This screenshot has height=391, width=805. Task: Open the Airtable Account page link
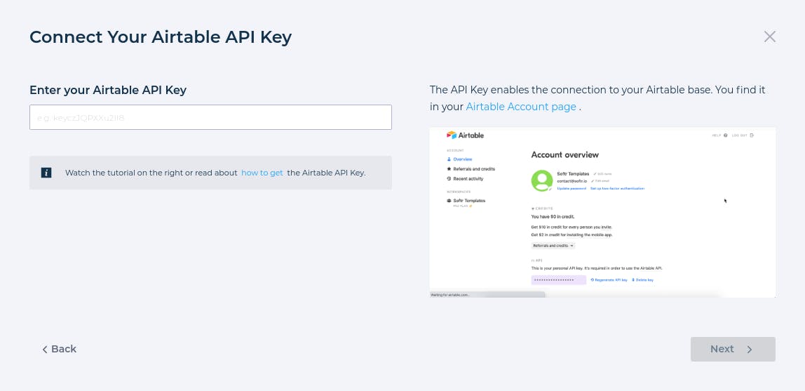(x=520, y=107)
